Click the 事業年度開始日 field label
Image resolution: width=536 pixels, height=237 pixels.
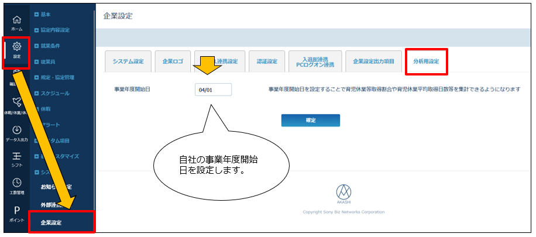tap(132, 90)
